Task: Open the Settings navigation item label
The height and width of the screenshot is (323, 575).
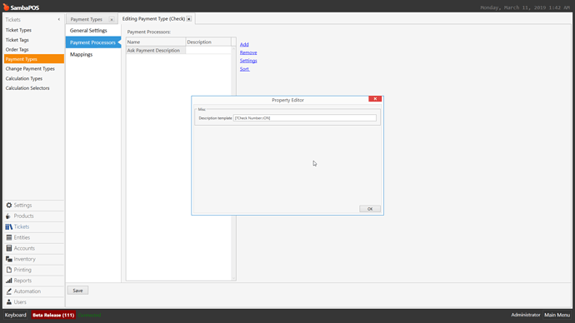Action: tap(22, 205)
